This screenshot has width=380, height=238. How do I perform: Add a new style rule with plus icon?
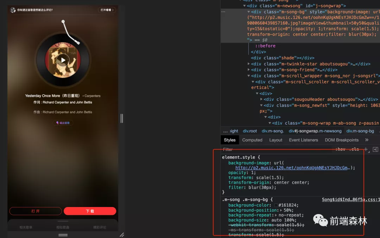point(366,149)
